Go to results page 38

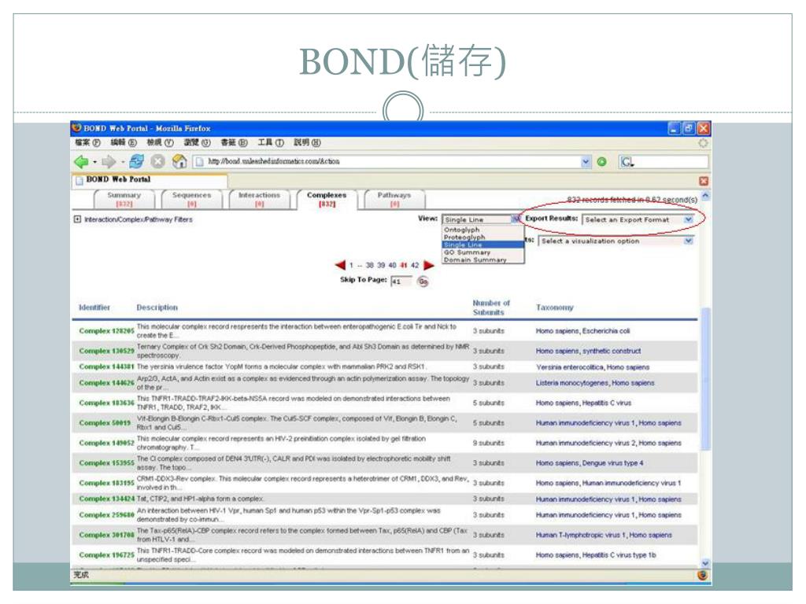[x=370, y=266]
